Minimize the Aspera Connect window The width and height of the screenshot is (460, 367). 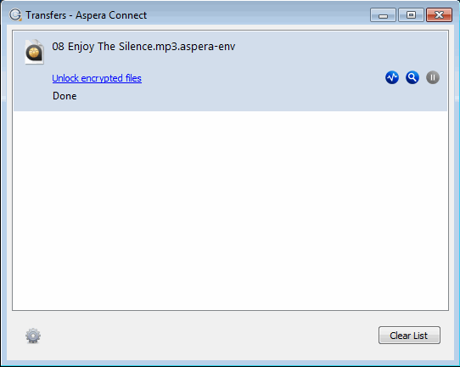tap(383, 15)
